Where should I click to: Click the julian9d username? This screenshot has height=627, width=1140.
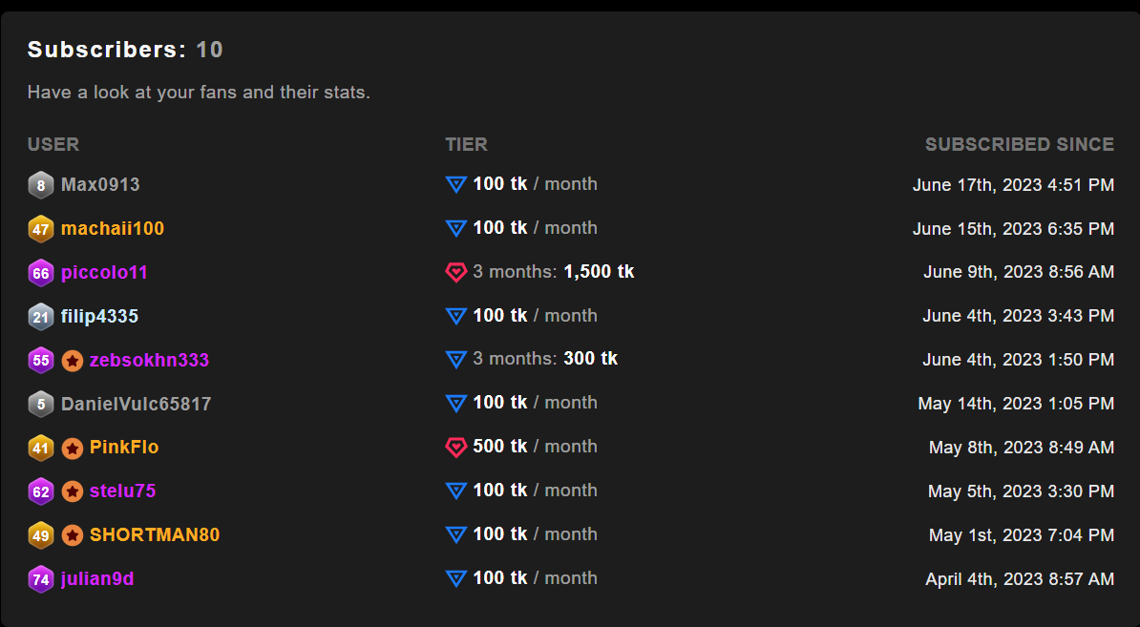point(97,579)
